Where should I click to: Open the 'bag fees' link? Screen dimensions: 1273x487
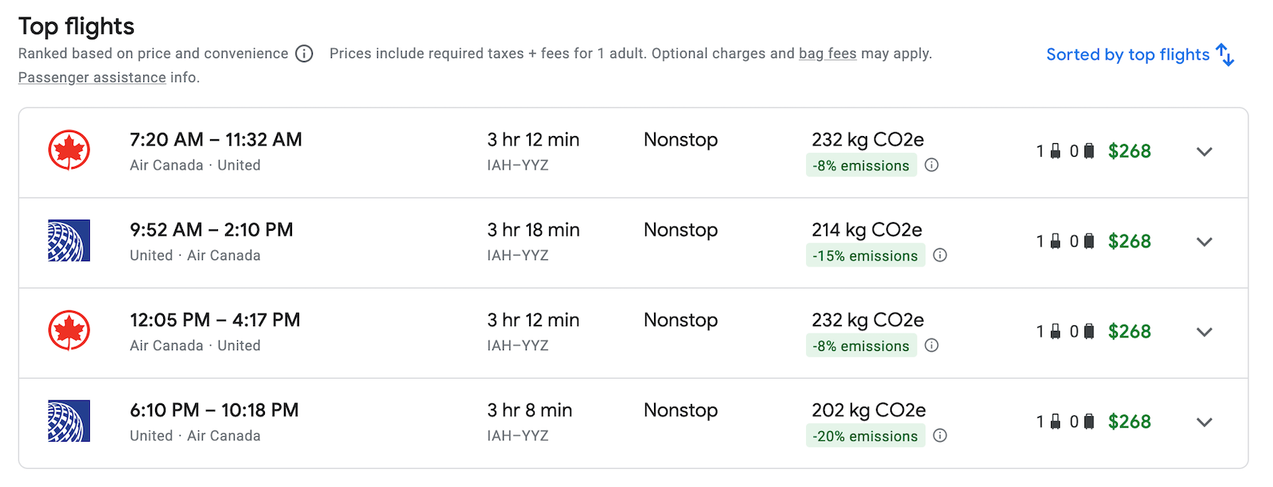coord(827,53)
